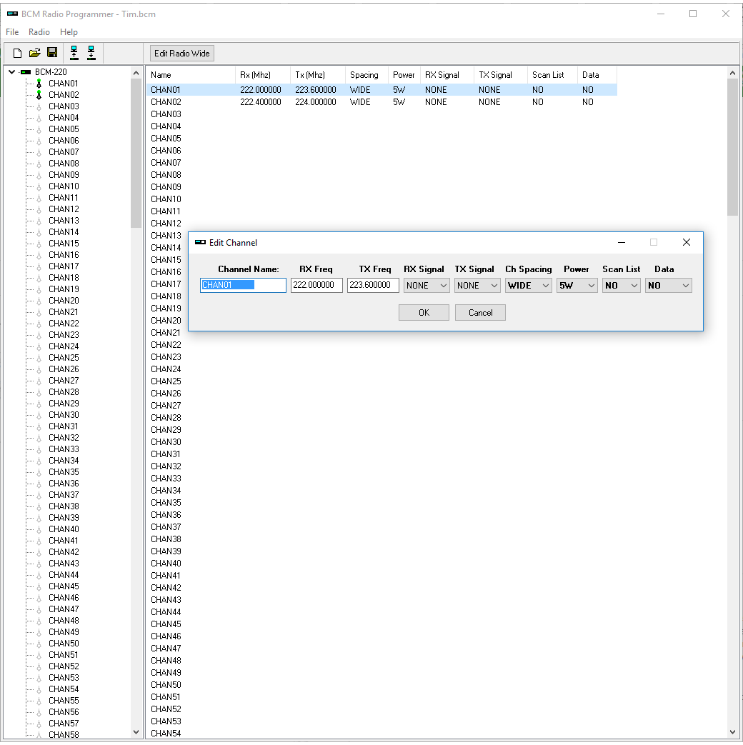Click the antenna icon beside CHAN50 in tree

click(x=39, y=644)
